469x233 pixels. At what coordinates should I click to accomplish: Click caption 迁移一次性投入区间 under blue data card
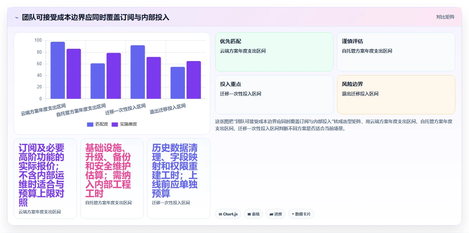pos(171,203)
